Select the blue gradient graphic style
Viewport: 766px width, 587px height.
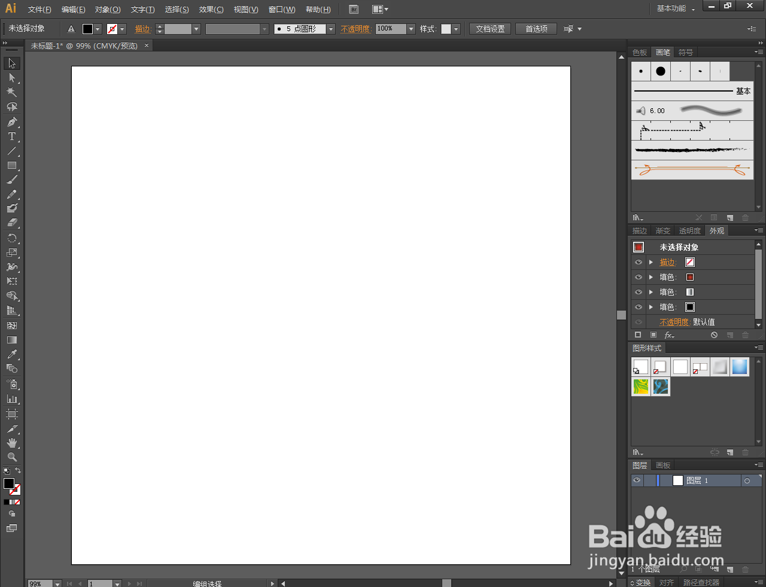click(x=740, y=367)
